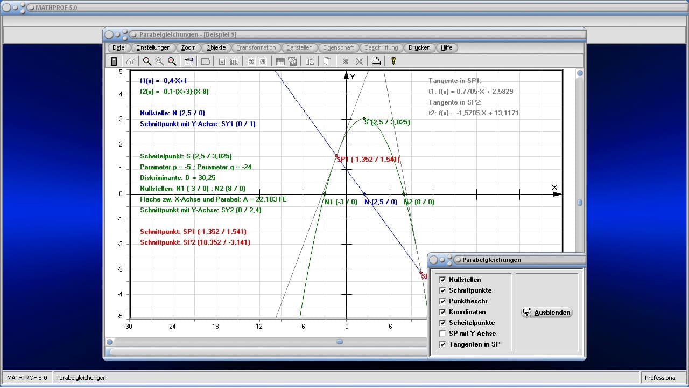Open the Einstellungen menu
Screen dimensions: 689x388
(153, 47)
